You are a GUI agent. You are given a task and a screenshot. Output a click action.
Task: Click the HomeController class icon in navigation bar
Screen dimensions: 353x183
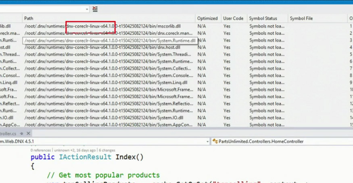click(215, 141)
